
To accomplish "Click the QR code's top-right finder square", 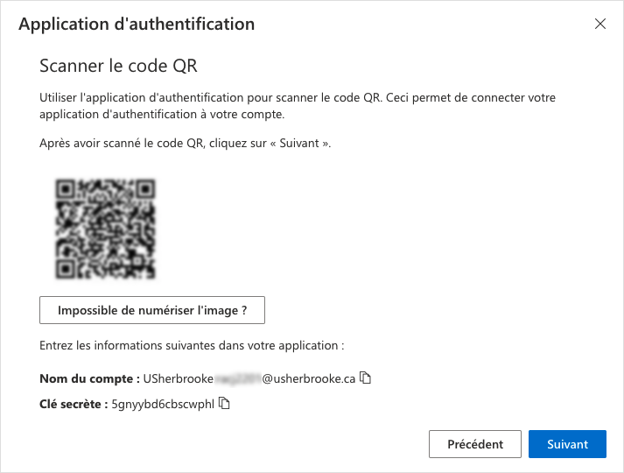I will pyautogui.click(x=145, y=189).
